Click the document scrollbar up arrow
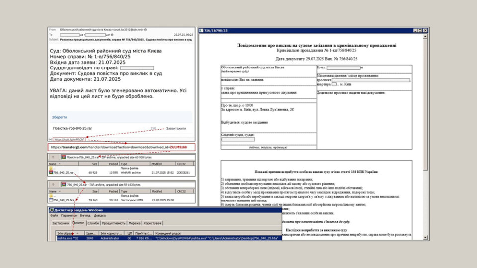Image resolution: width=477 pixels, height=268 pixels. point(425,36)
